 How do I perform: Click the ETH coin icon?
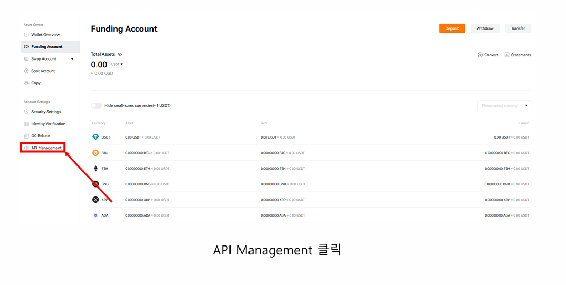coord(95,169)
